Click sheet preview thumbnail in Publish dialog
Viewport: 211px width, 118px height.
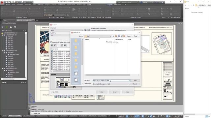tap(66, 82)
